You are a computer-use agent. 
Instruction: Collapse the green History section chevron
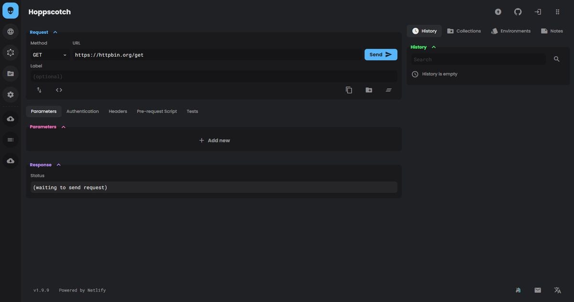click(x=434, y=47)
